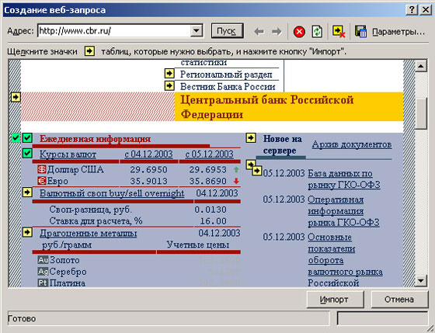This screenshot has width=435, height=333.
Task: Select table arrow beside Вестник Банка России
Action: point(169,85)
